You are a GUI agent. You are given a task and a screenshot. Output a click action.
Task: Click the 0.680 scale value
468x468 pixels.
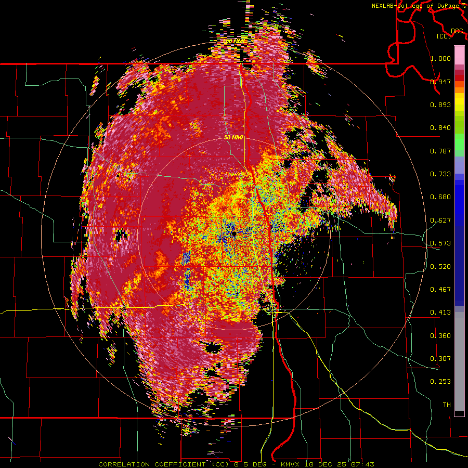coord(440,197)
